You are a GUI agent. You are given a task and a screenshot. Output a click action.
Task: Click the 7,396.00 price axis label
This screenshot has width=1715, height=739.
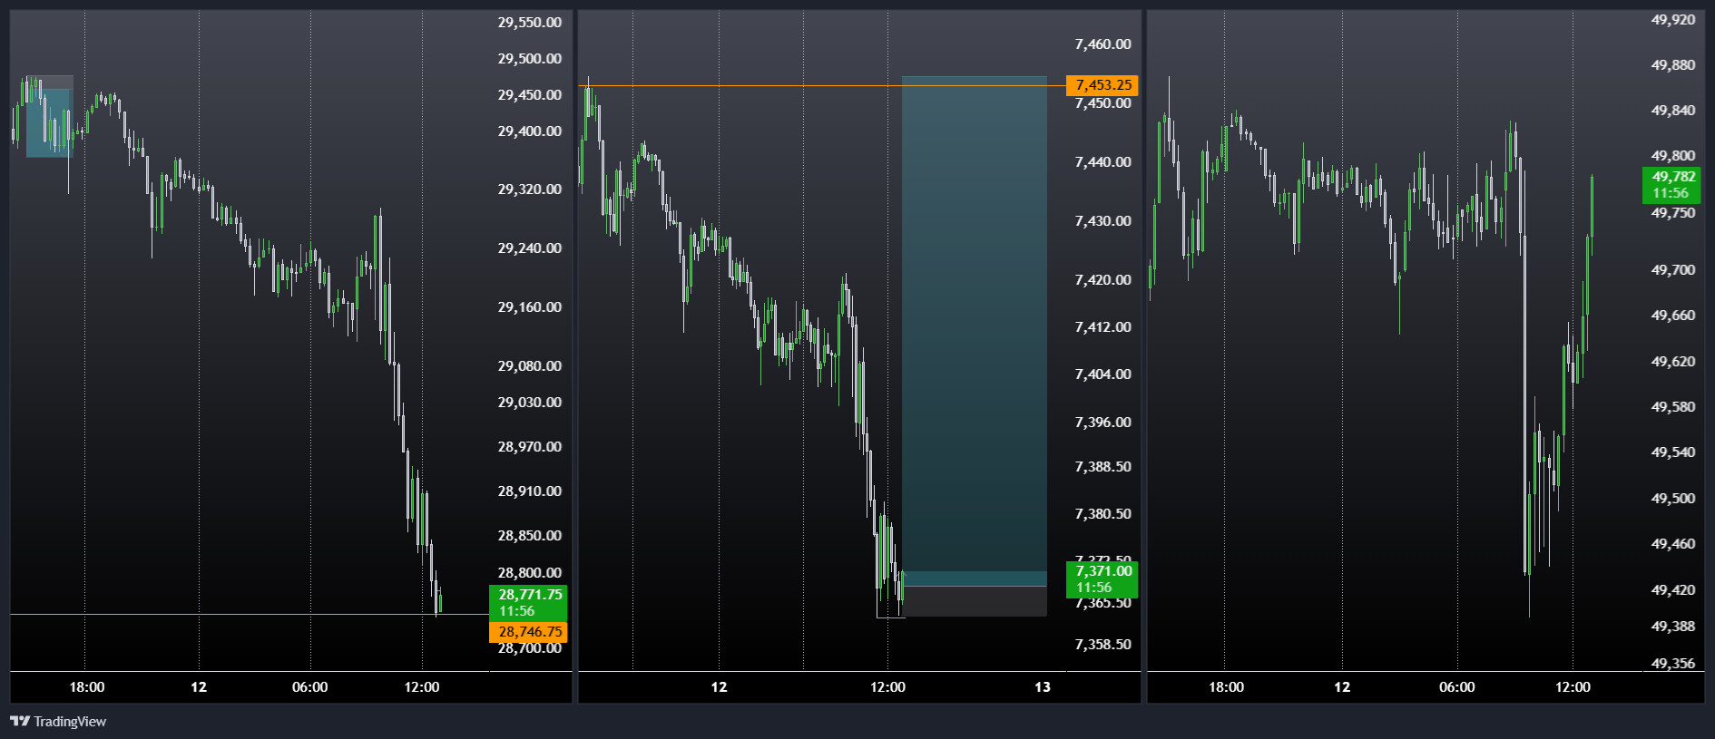click(1103, 422)
